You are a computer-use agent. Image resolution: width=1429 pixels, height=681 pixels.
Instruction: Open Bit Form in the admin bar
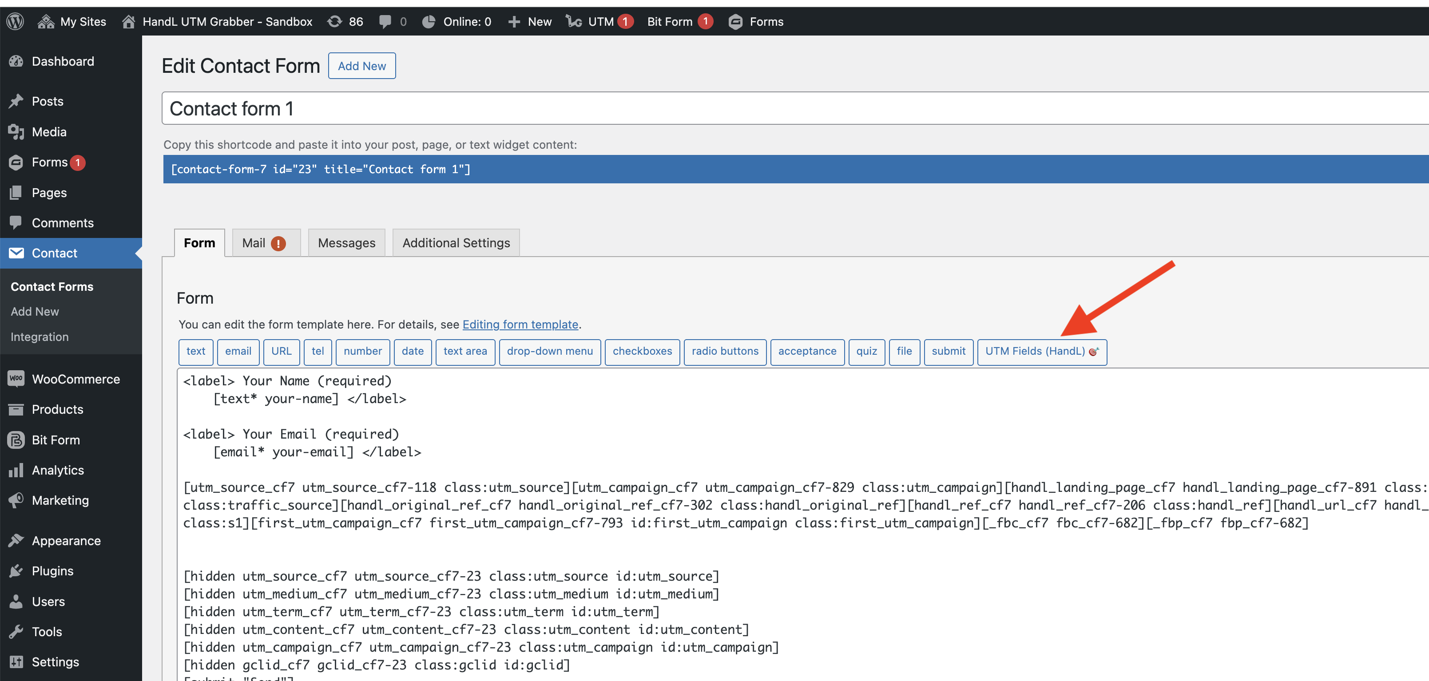click(669, 22)
